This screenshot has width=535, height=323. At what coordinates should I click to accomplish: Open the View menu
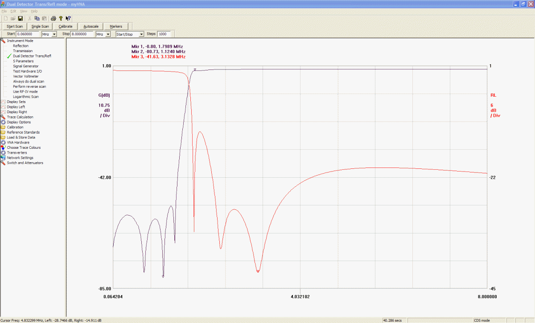point(24,11)
